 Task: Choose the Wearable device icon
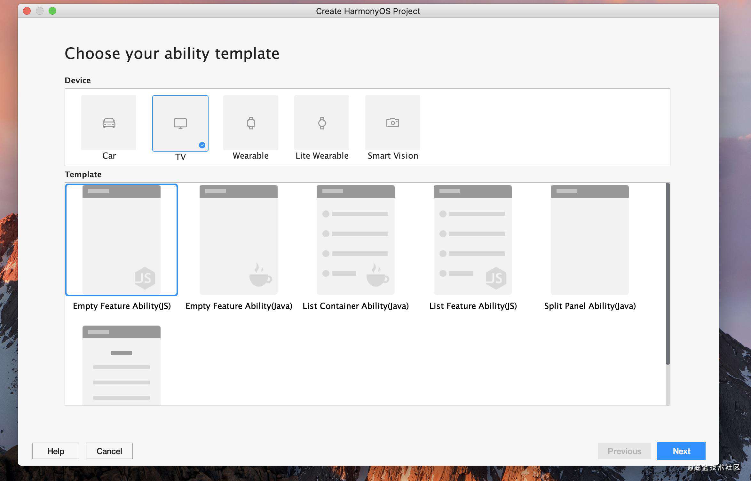pyautogui.click(x=251, y=123)
